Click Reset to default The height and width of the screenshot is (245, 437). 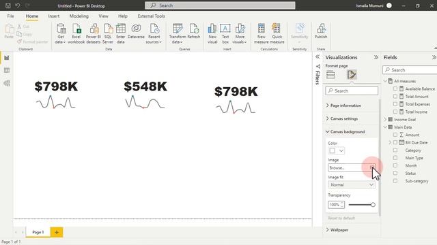point(341,218)
